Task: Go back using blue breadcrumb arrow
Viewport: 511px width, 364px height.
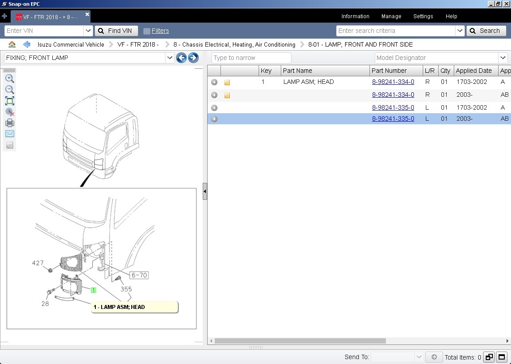Action: pos(27,44)
